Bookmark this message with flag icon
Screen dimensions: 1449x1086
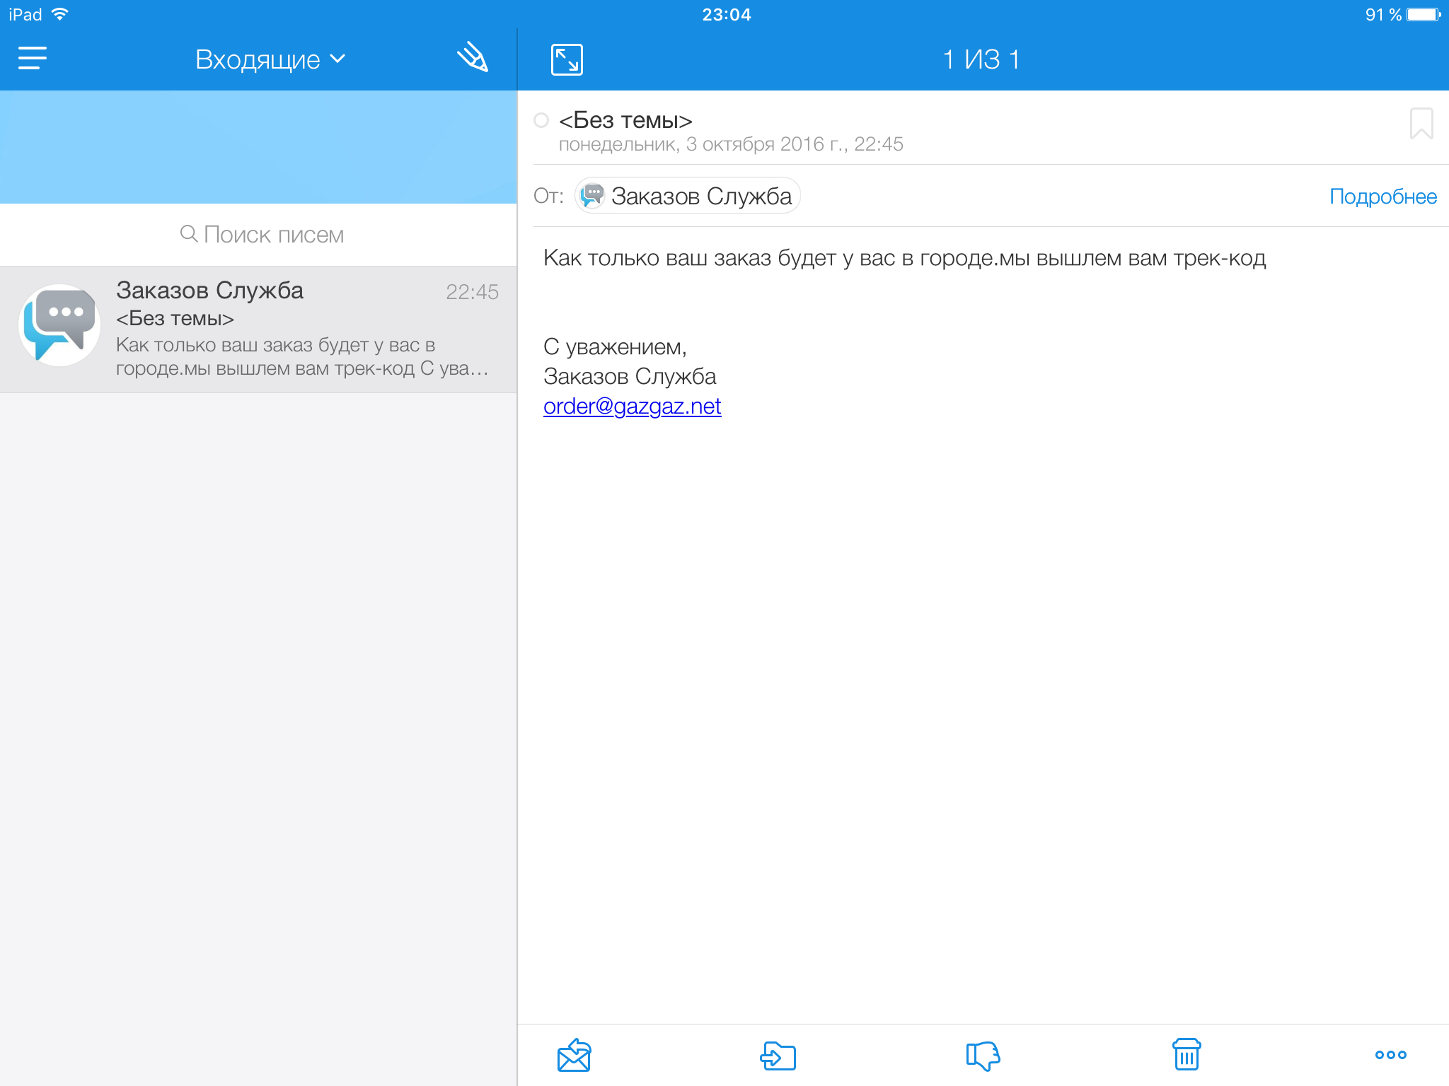point(1421,124)
